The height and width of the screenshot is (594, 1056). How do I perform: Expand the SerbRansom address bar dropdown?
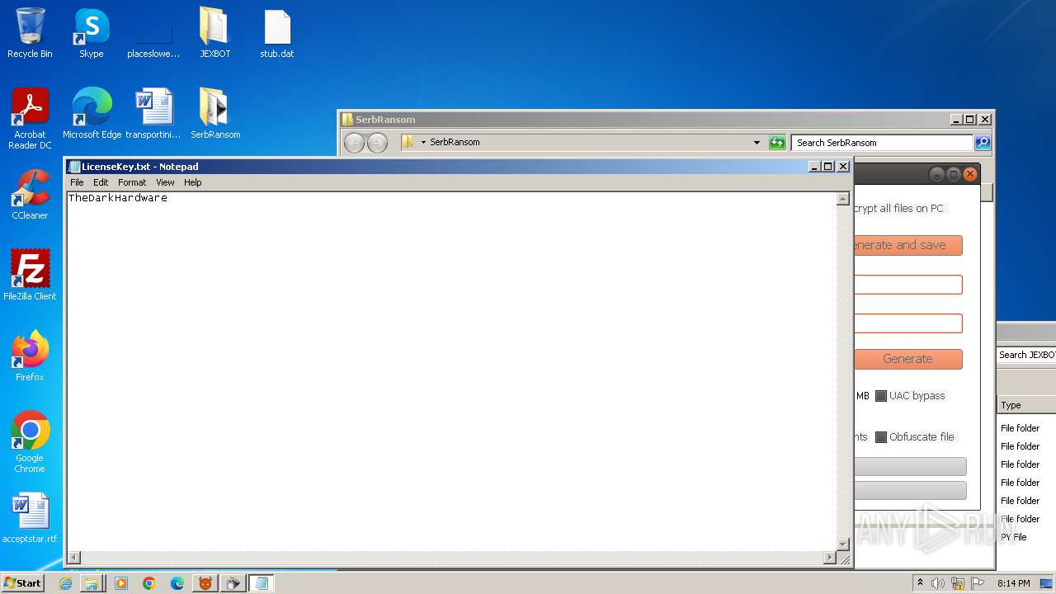[x=757, y=143]
